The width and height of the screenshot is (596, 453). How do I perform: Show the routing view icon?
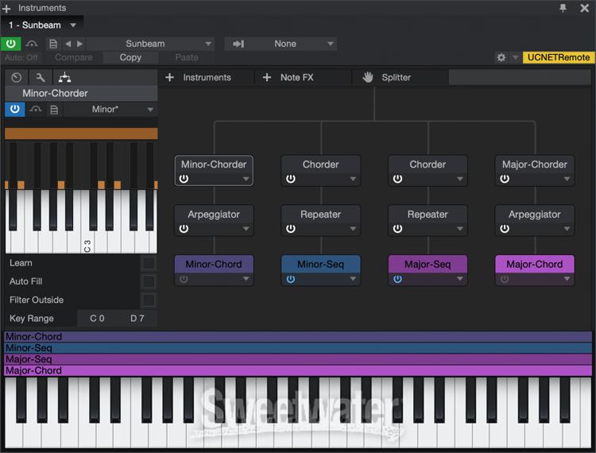(64, 78)
